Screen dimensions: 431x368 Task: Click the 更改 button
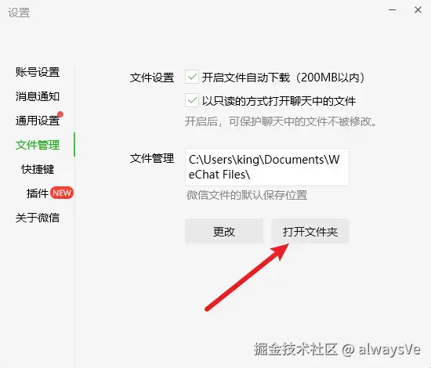pos(224,231)
